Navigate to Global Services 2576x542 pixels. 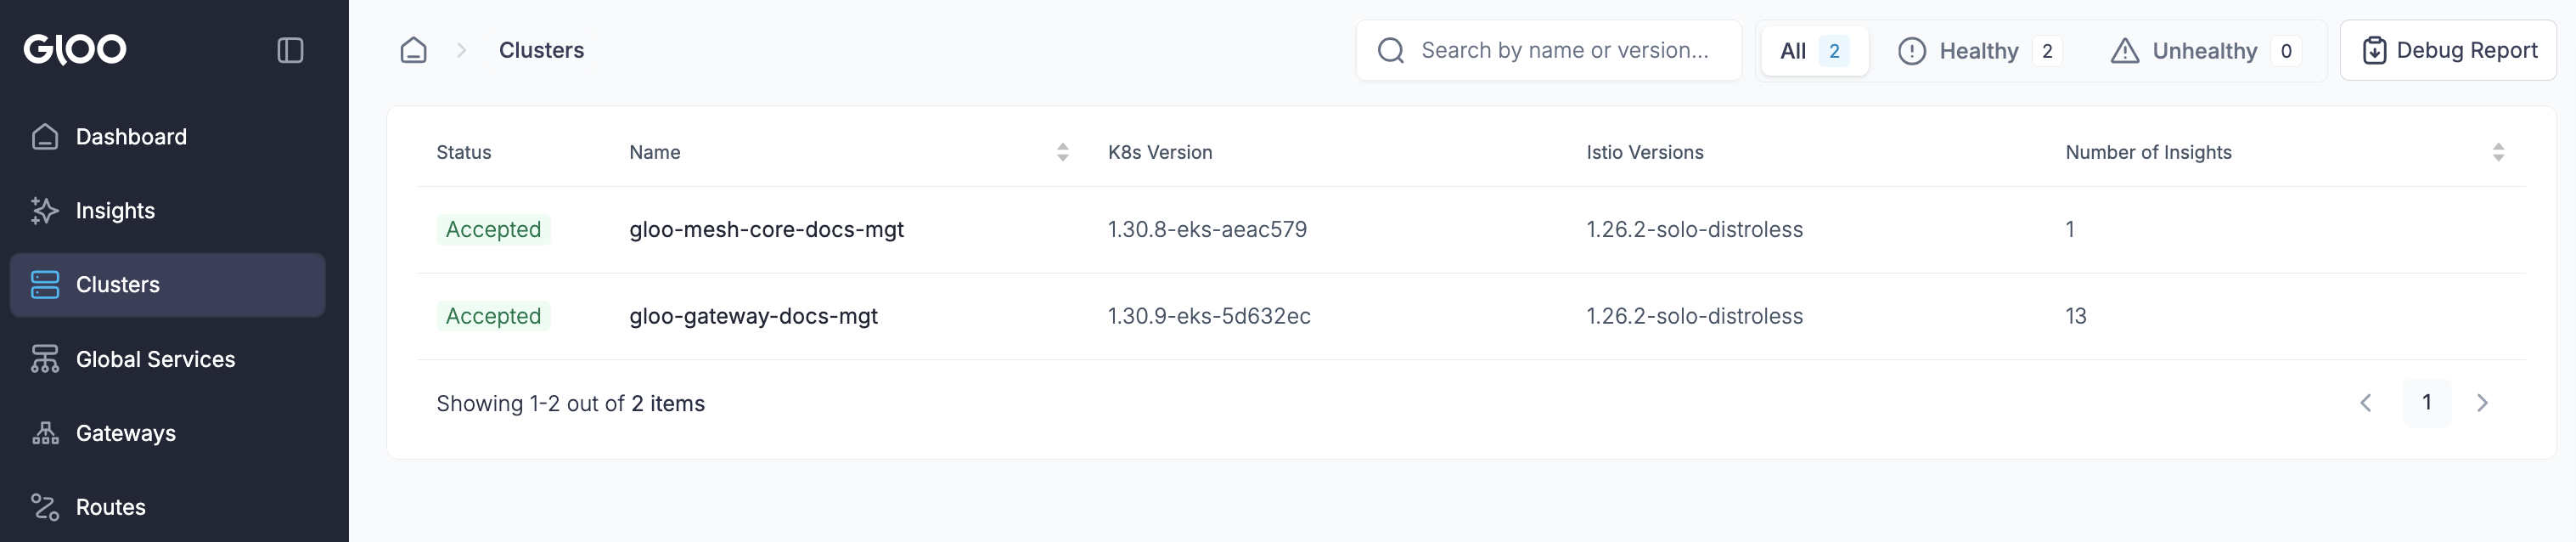(x=167, y=359)
